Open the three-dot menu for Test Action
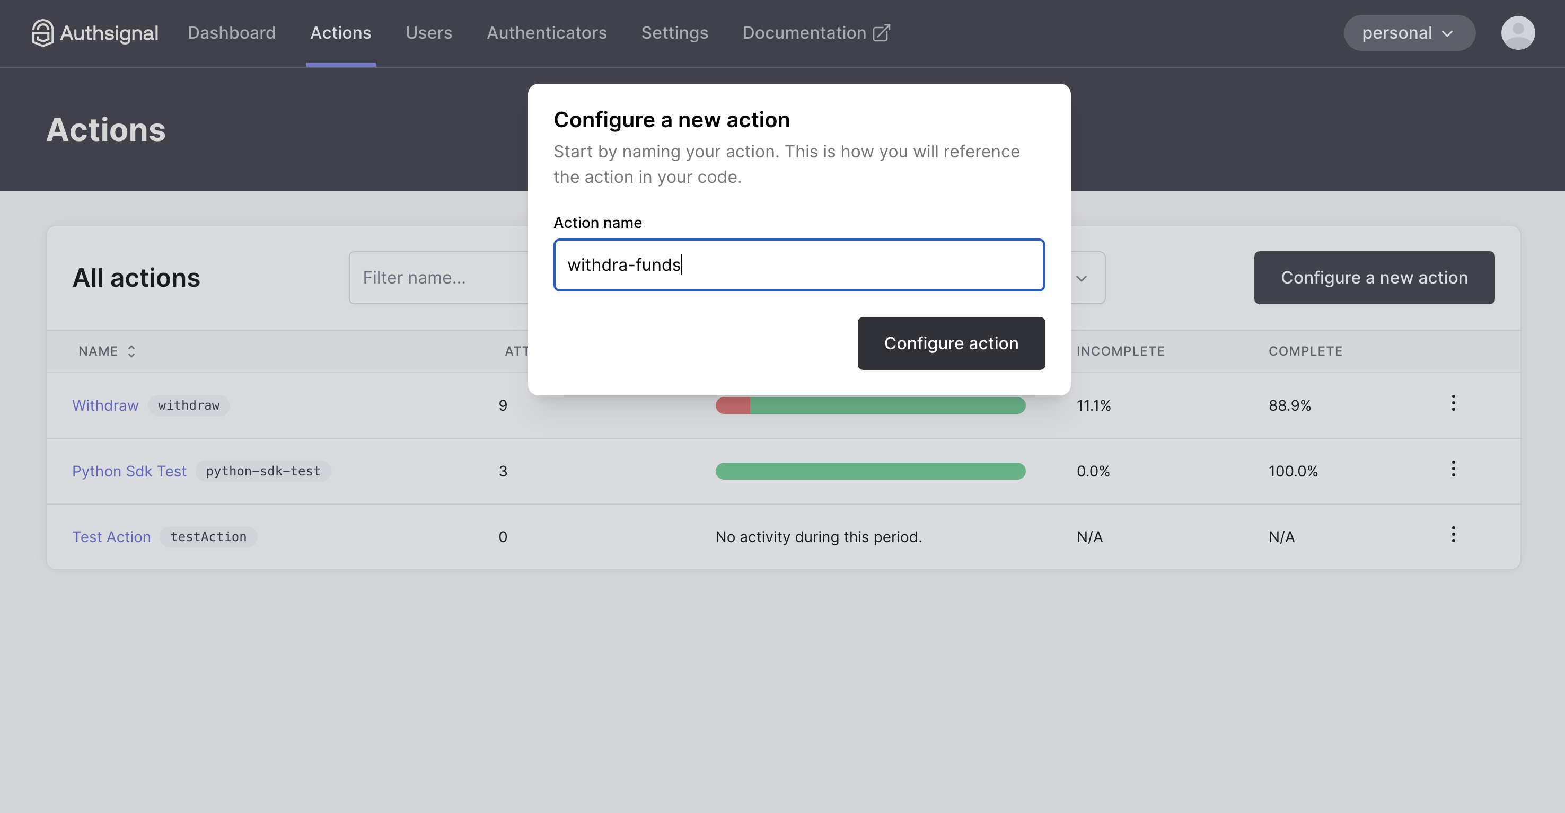Screen dimensions: 1565x813 1453,534
